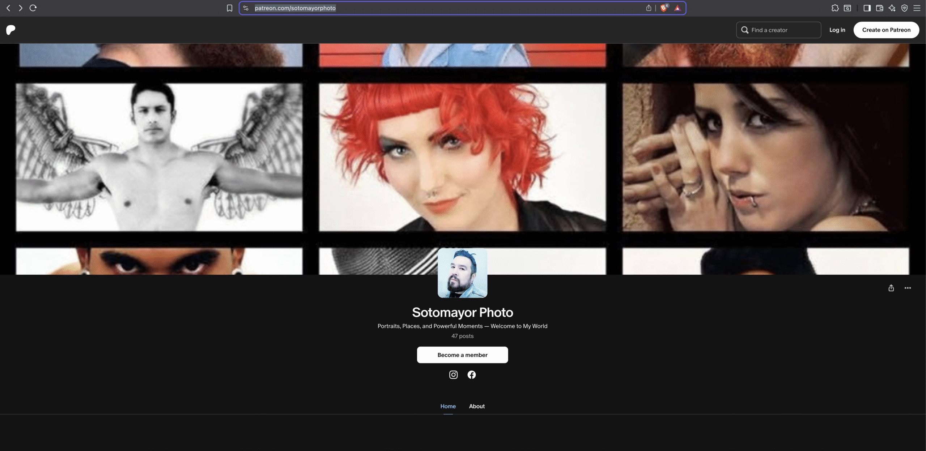Open the Brave Shields panel
The image size is (926, 451).
click(x=664, y=8)
